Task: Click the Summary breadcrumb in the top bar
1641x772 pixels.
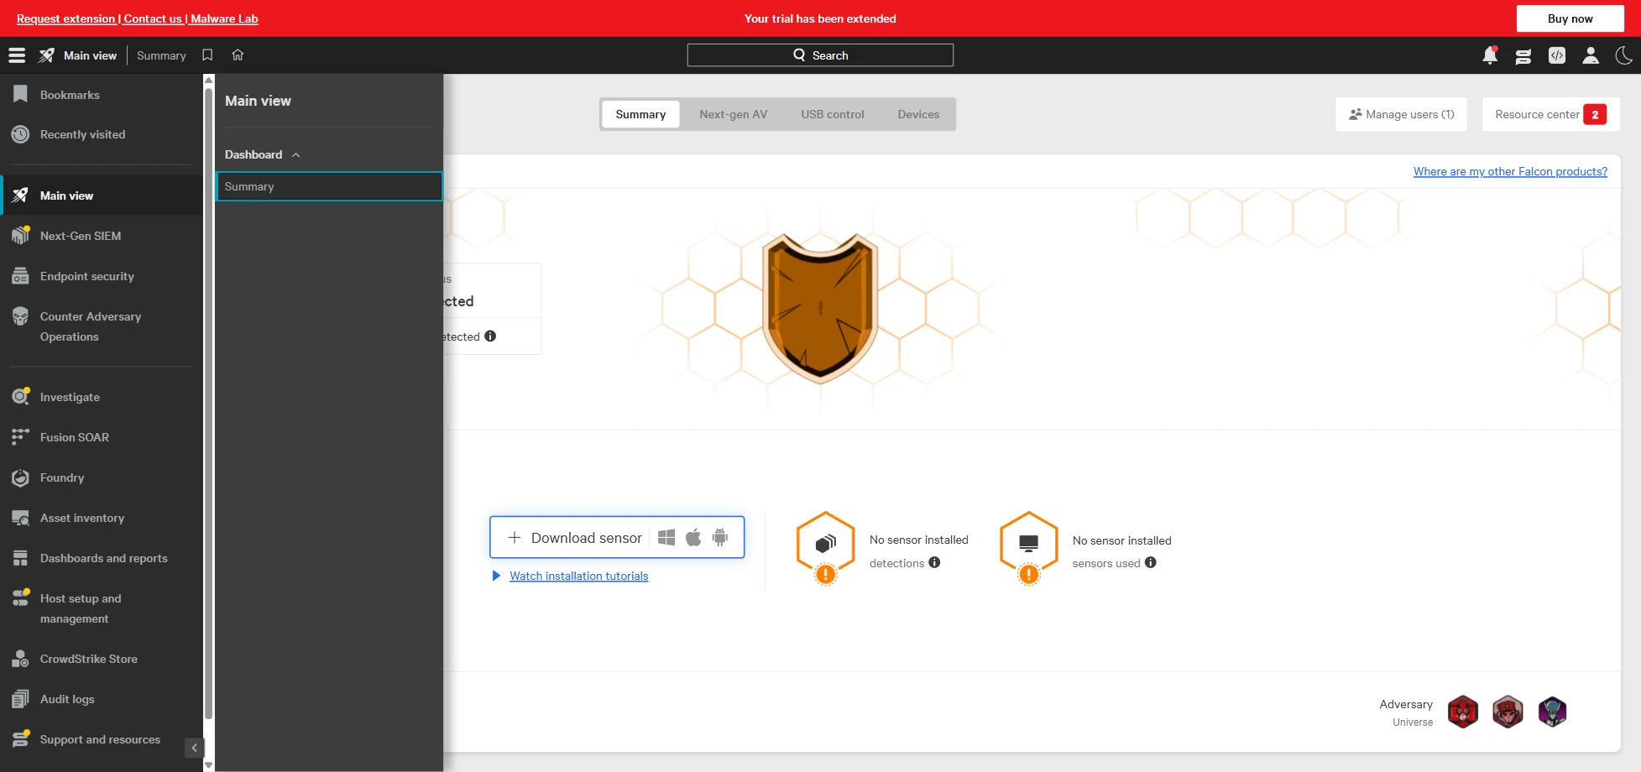Action: coord(161,55)
